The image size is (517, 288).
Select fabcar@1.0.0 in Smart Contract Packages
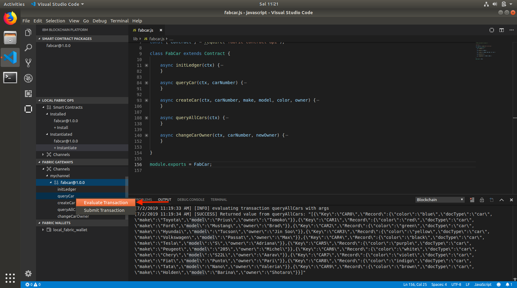(58, 46)
